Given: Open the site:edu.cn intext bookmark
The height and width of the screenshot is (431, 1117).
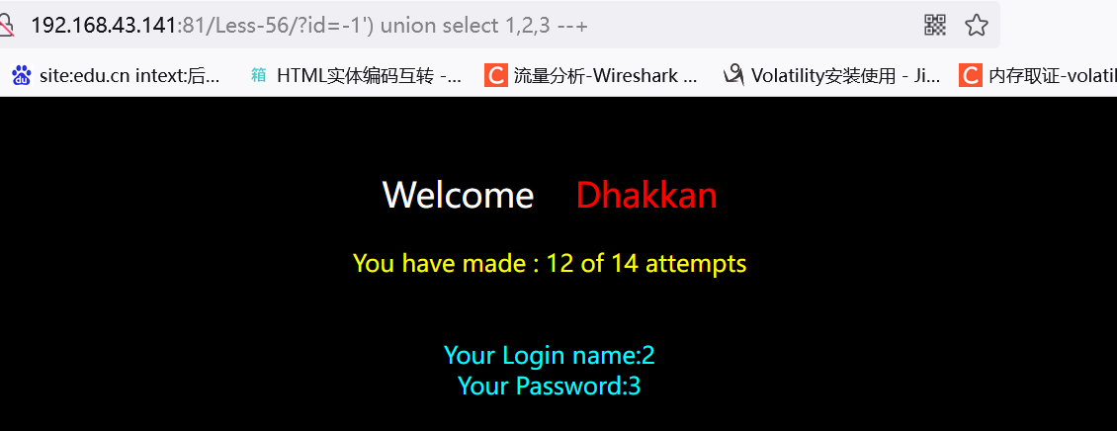Looking at the screenshot, I should pos(129,75).
